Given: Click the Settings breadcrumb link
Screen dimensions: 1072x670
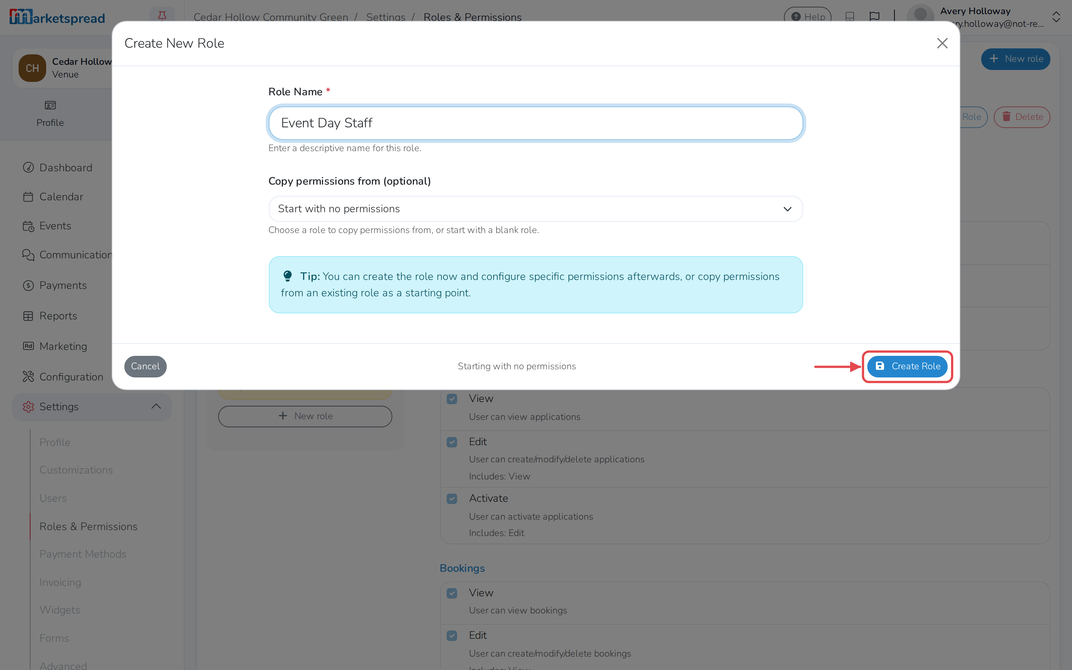Looking at the screenshot, I should tap(385, 17).
